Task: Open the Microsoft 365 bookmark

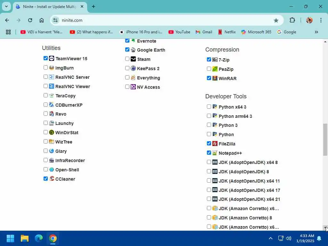Action: click(256, 32)
